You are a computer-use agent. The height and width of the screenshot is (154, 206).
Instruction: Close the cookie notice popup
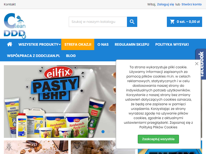click(197, 64)
